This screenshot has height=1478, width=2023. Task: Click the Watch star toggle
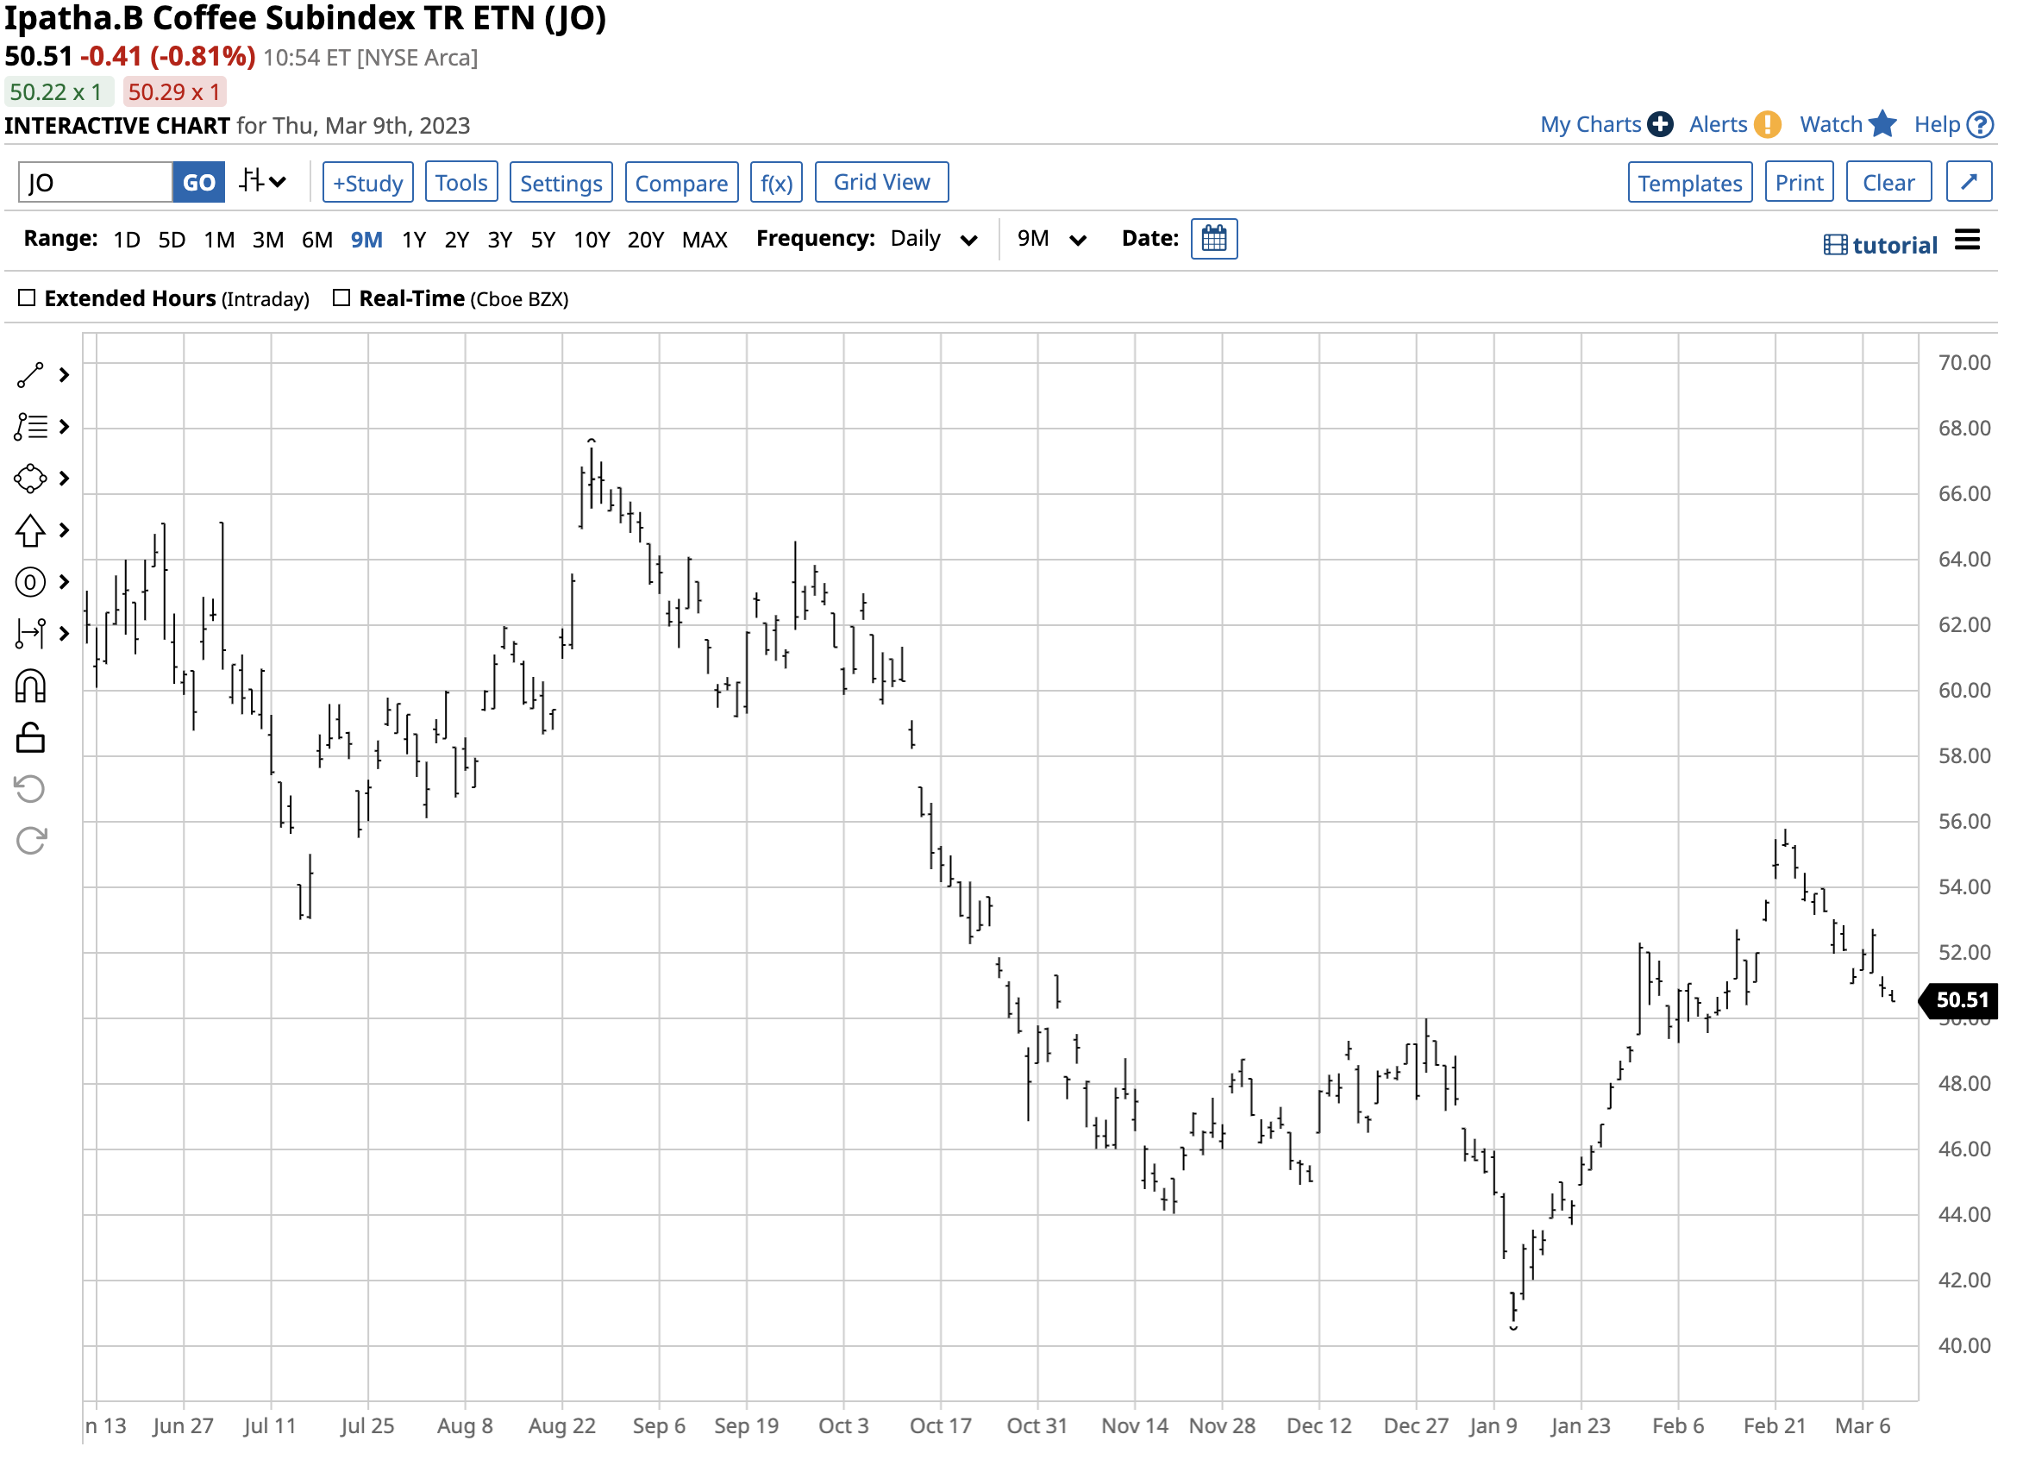click(1882, 124)
